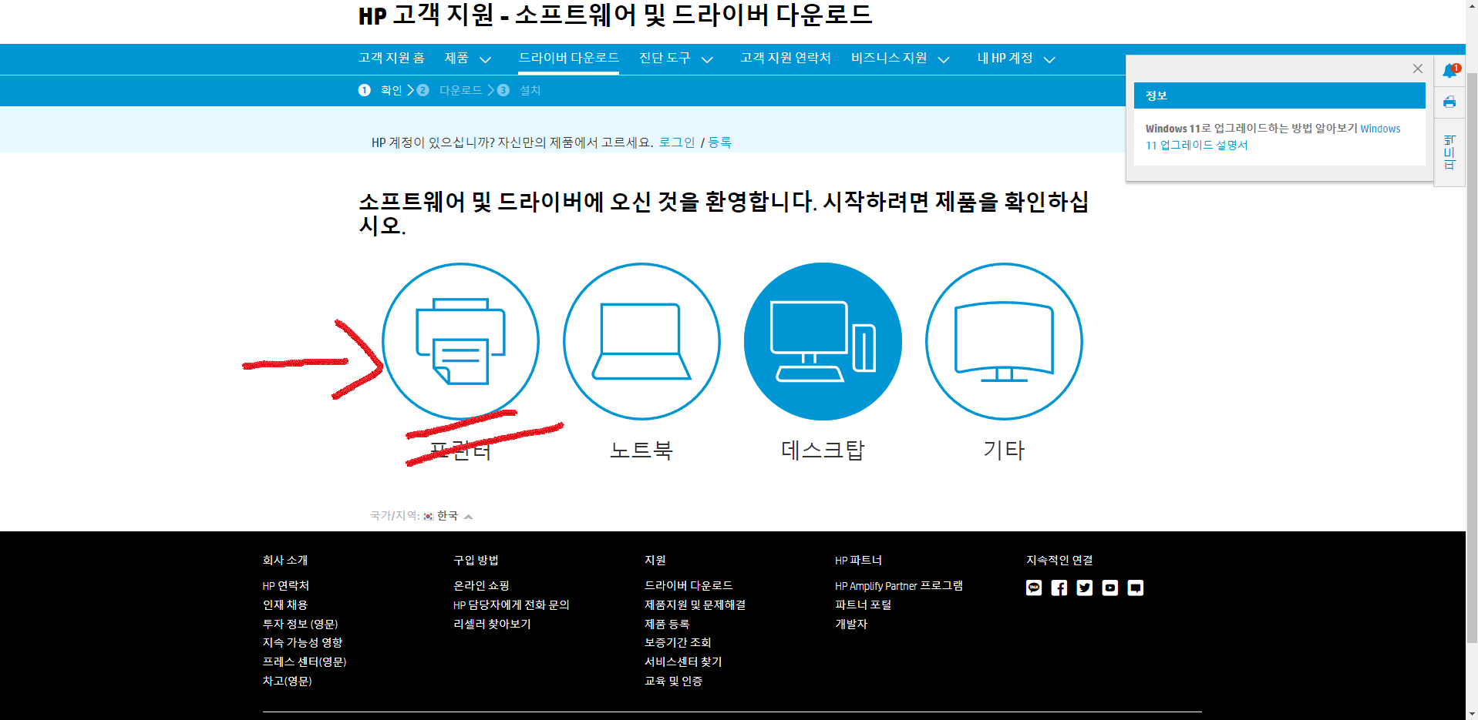The height and width of the screenshot is (720, 1478).
Task: Open Windows 11 업그레이드 설명서 link
Action: point(1272,137)
